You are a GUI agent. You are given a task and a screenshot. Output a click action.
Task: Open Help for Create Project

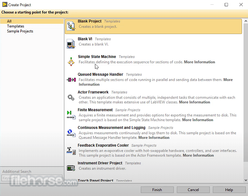229,190
